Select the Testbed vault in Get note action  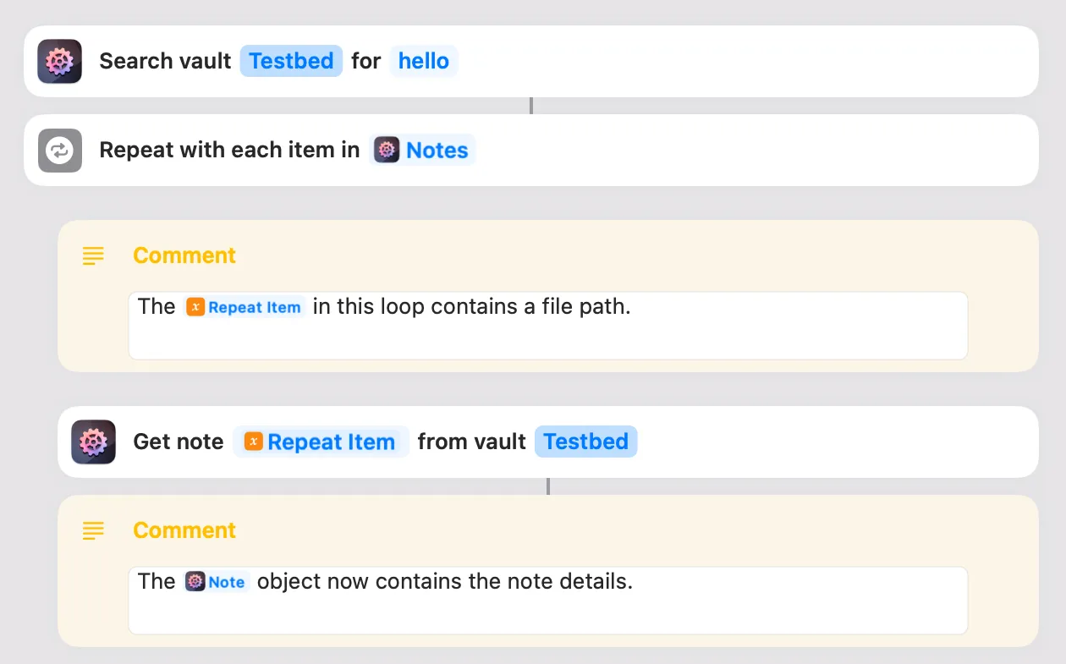pyautogui.click(x=585, y=442)
